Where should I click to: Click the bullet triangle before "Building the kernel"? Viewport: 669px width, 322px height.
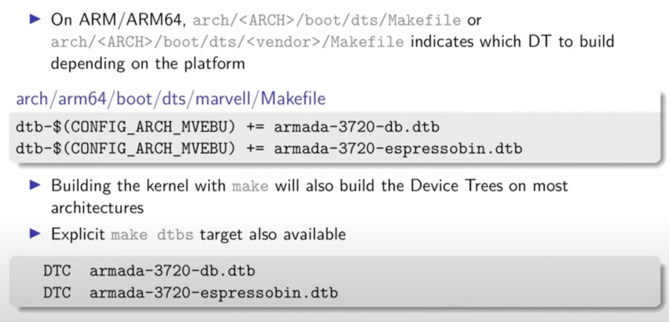pyautogui.click(x=35, y=185)
